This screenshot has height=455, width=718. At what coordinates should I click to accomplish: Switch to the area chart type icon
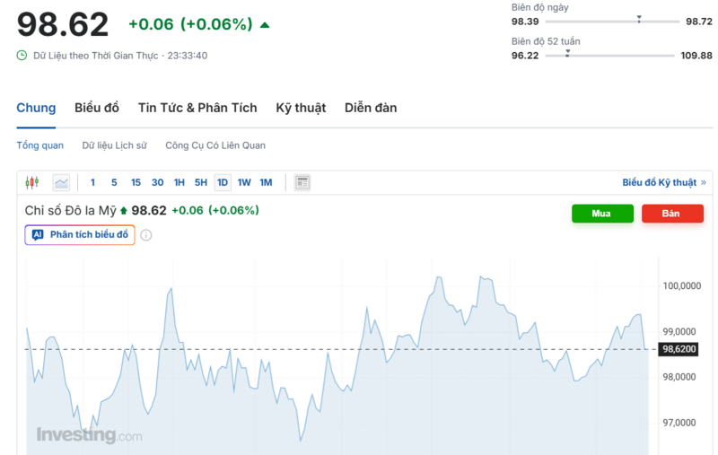61,182
